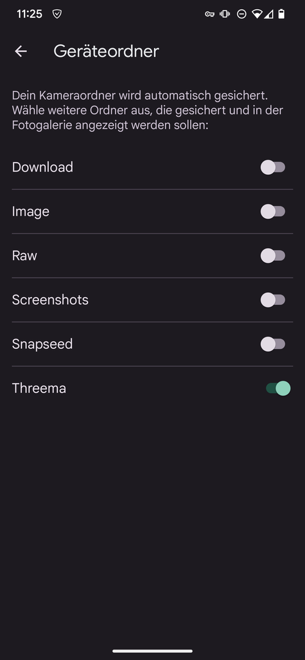Switch on Snapseed folder backup
The image size is (305, 660).
[273, 344]
